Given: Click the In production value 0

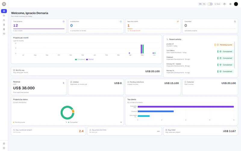Looking at the screenshot, I should 71,26.
